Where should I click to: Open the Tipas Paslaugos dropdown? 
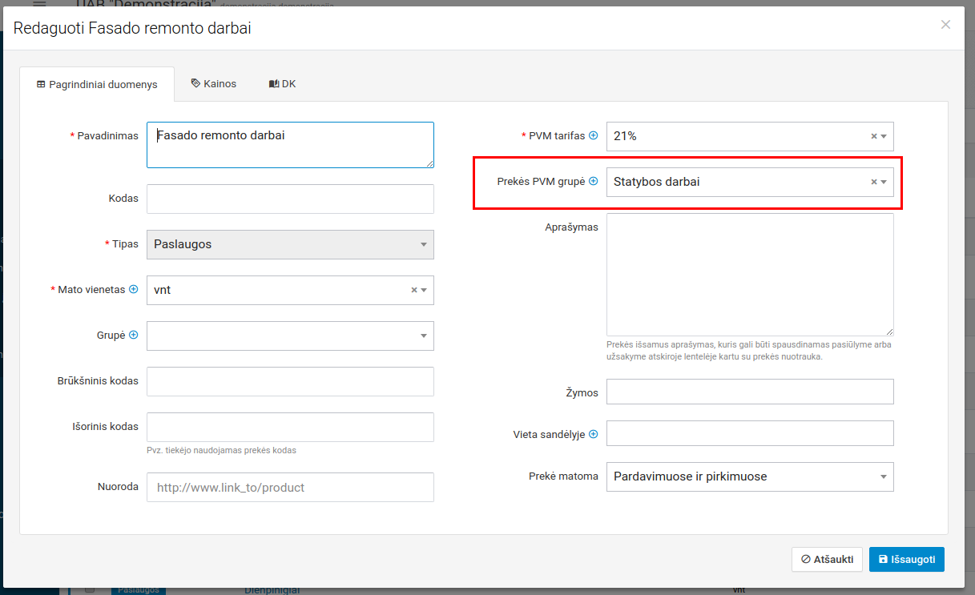tap(290, 245)
